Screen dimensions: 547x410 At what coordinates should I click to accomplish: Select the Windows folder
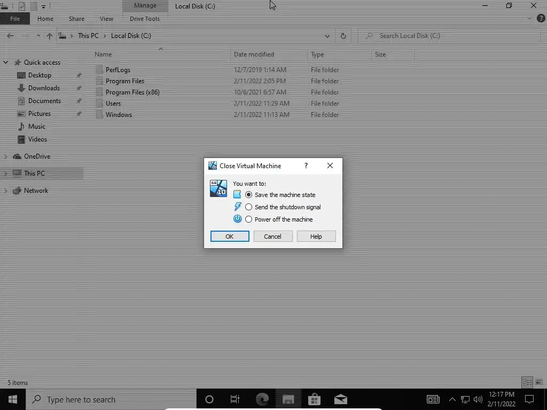[119, 115]
